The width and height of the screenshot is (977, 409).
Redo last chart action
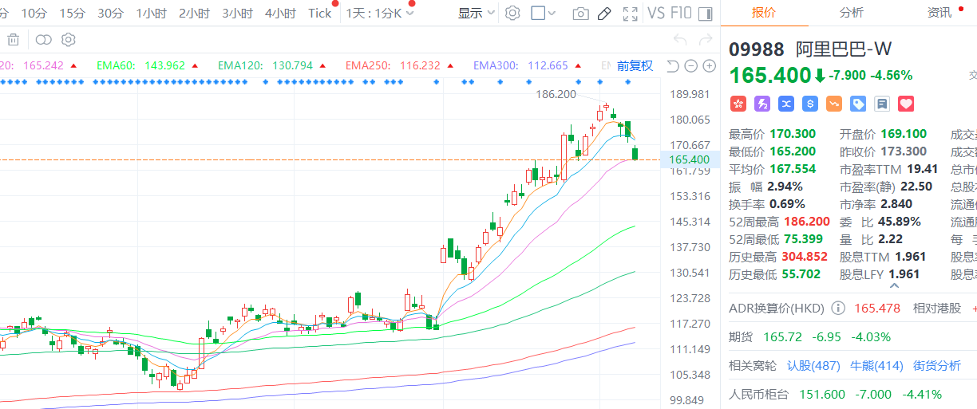point(706,39)
